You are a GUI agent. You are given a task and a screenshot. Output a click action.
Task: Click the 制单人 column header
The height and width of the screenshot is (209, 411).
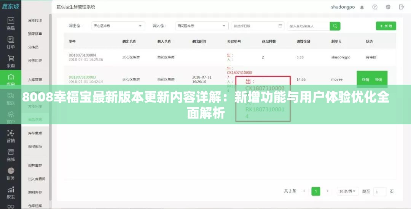tap(336, 41)
